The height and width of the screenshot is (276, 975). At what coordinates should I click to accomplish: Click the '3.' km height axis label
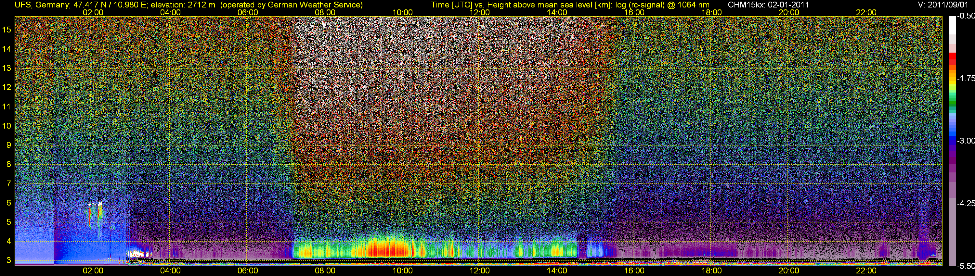9,260
